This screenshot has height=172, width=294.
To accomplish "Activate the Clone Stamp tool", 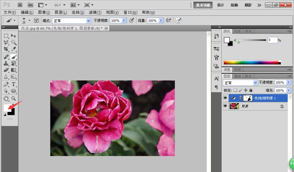I will coord(6,63).
